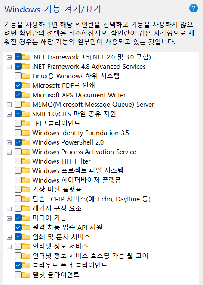Enable the TFTP 클라이언트 checkbox
Viewport: 203px width, 285px height.
(x=18, y=123)
